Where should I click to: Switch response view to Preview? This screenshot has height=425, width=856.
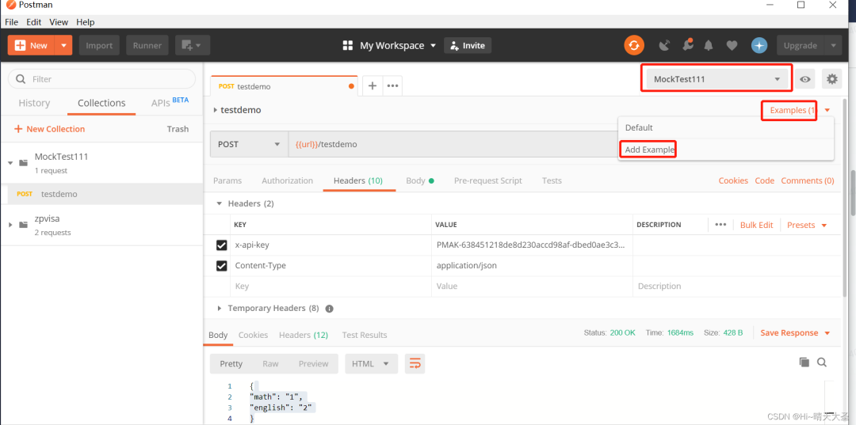click(313, 363)
